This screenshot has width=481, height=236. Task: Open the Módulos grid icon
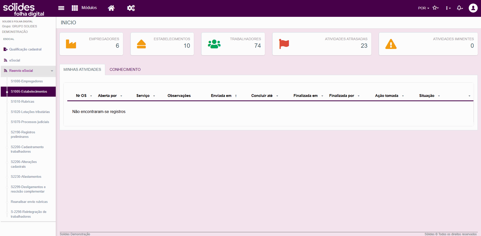75,8
